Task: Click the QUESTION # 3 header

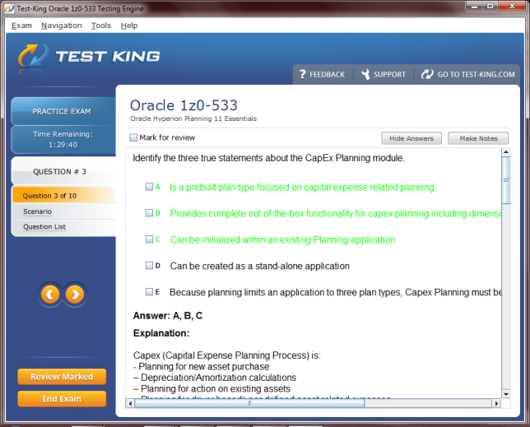Action: coord(63,171)
